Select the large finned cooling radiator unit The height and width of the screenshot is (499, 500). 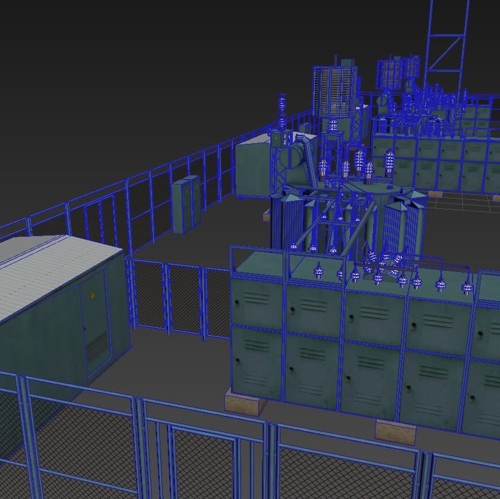(335, 92)
